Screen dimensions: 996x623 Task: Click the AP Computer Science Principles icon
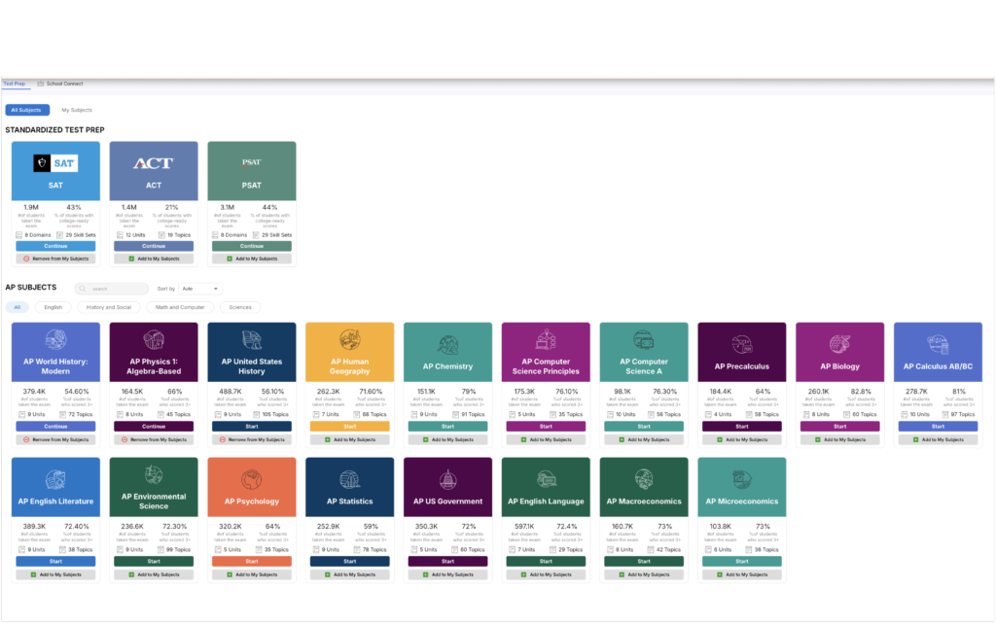coord(546,340)
